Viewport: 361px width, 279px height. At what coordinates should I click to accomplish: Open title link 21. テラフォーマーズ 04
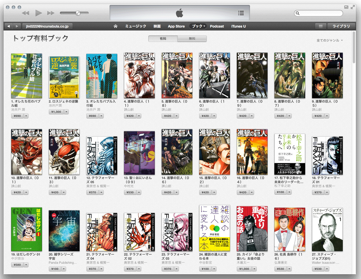tap(101, 256)
